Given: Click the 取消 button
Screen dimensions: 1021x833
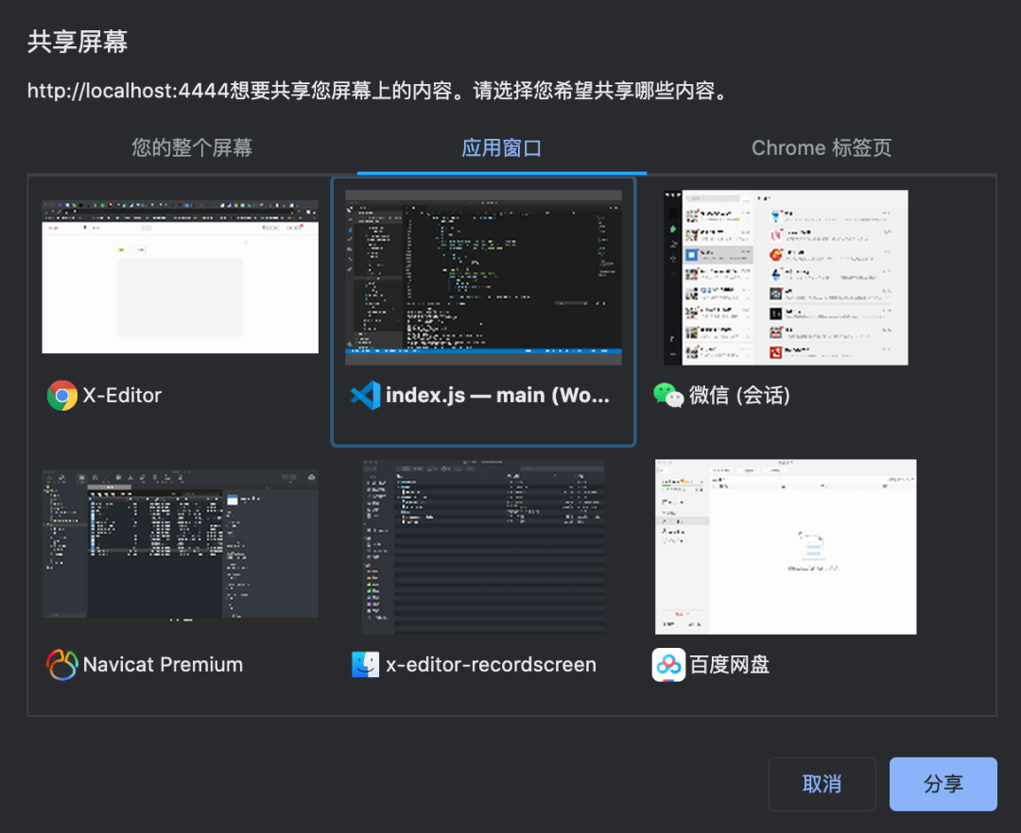Looking at the screenshot, I should pos(822,784).
